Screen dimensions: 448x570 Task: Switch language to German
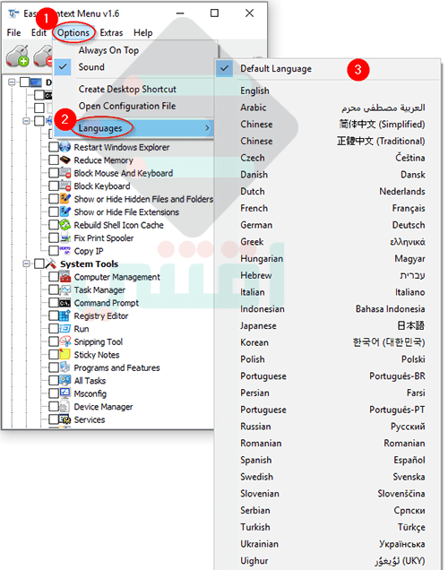tap(328, 225)
